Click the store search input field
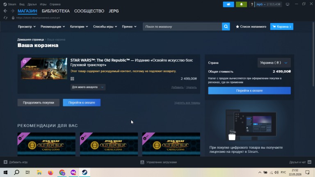This screenshot has width=315, height=177. (x=182, y=27)
